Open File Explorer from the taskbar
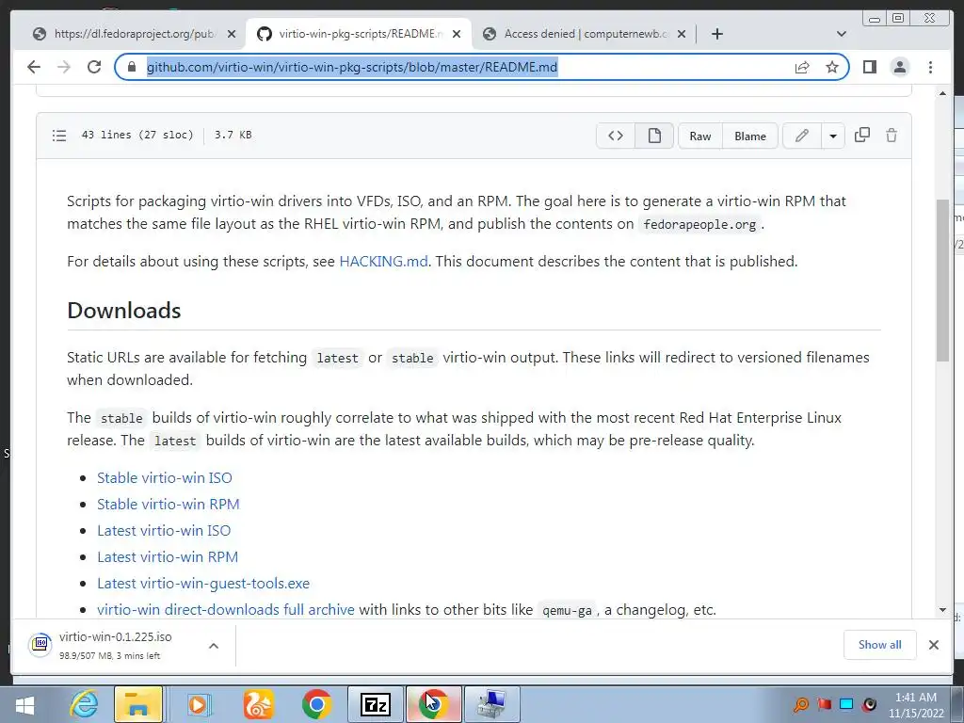 [138, 704]
